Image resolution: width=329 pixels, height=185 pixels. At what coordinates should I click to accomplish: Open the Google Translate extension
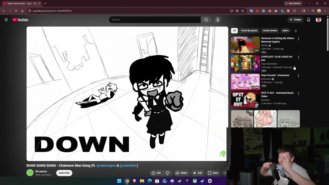[251, 11]
